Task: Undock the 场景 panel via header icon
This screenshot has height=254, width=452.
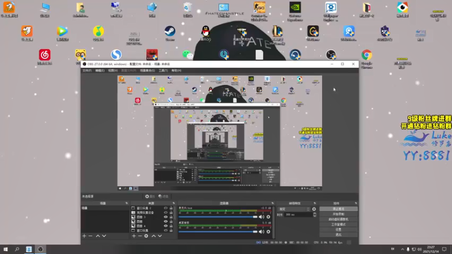Action: click(x=127, y=203)
